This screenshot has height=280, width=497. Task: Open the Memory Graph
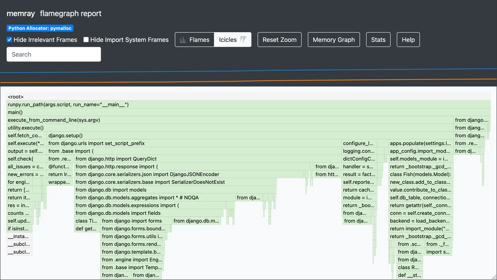(x=333, y=40)
